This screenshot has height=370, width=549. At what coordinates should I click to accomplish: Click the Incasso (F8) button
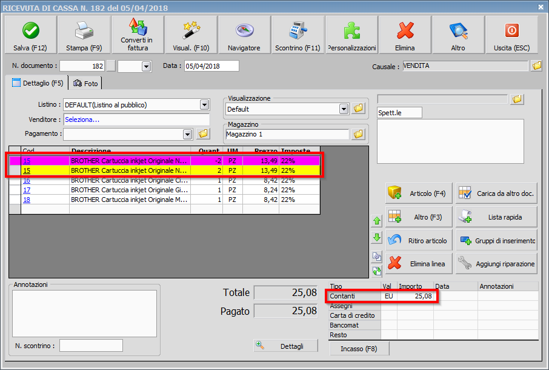359,349
